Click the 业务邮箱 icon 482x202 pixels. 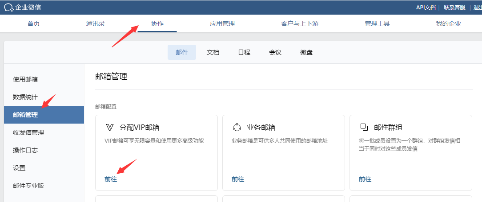pyautogui.click(x=237, y=128)
